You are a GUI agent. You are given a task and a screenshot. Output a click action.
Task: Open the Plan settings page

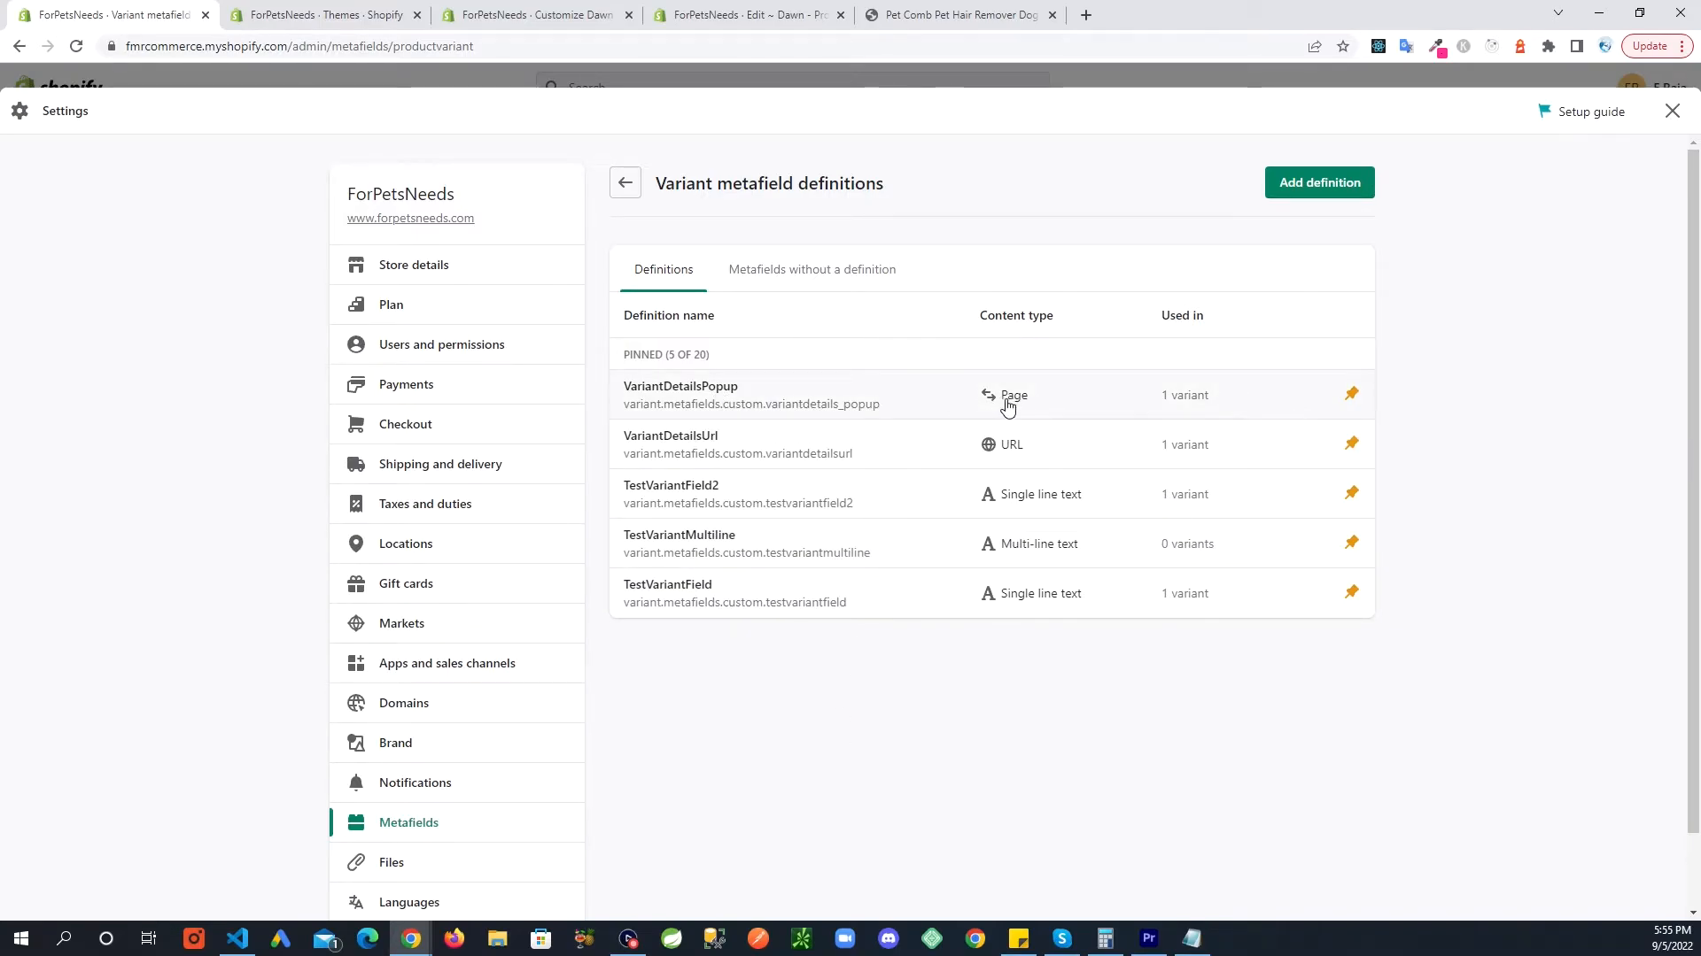(390, 304)
